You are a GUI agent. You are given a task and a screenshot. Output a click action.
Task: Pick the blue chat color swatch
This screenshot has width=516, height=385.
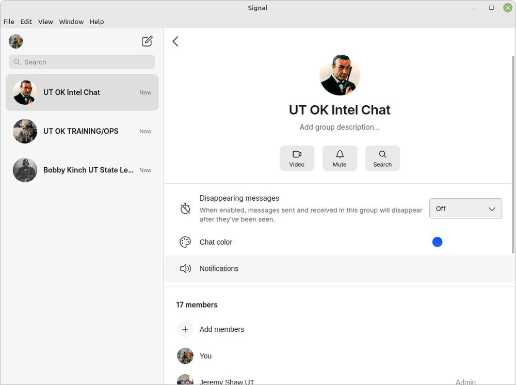pyautogui.click(x=437, y=242)
